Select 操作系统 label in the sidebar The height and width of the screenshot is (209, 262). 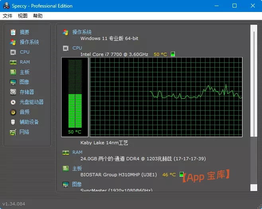point(29,42)
